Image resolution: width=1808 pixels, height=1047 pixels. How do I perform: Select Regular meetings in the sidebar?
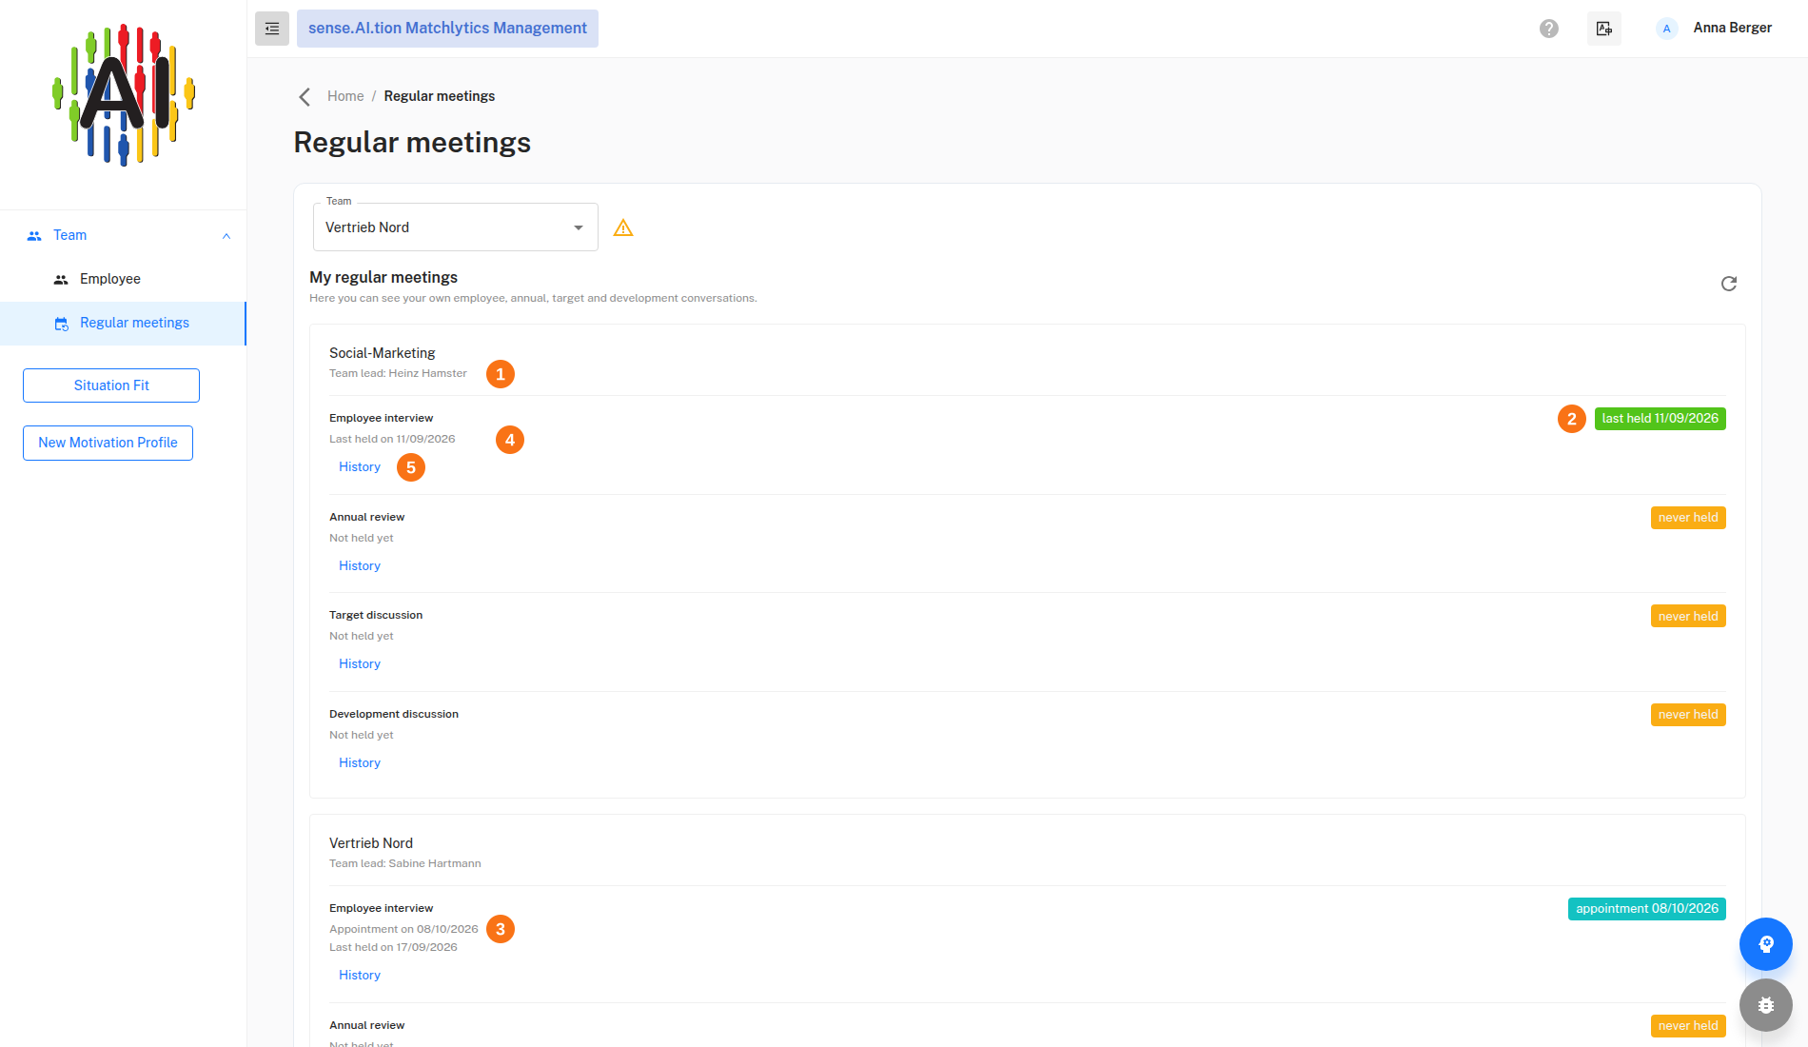coord(124,323)
